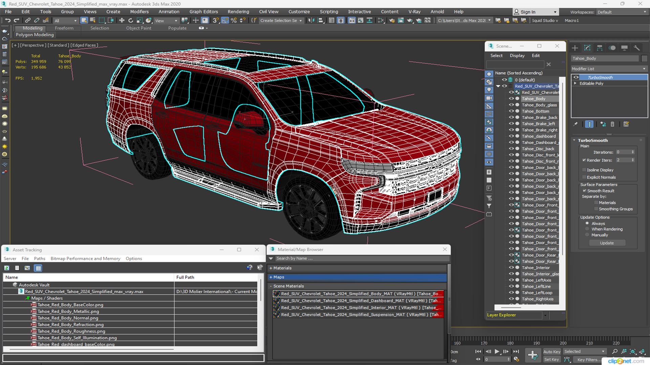650x365 pixels.
Task: Open the Create tab plus icon
Action: click(575, 48)
